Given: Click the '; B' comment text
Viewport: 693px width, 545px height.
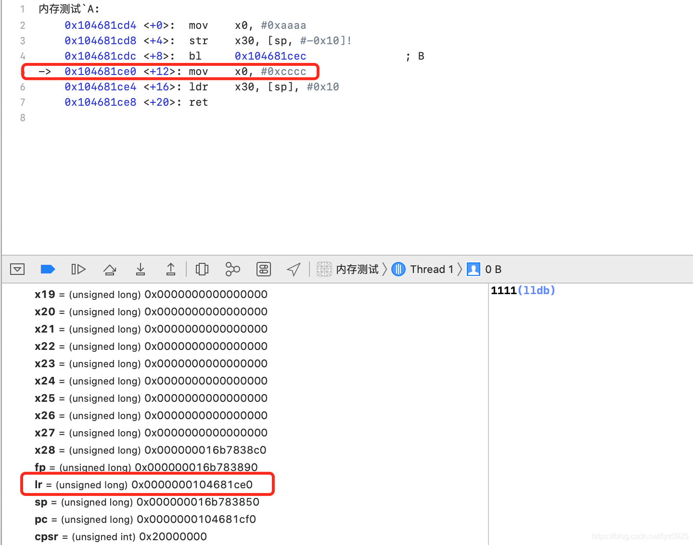Looking at the screenshot, I should tap(415, 56).
